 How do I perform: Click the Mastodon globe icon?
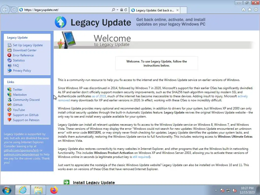tap(9, 94)
